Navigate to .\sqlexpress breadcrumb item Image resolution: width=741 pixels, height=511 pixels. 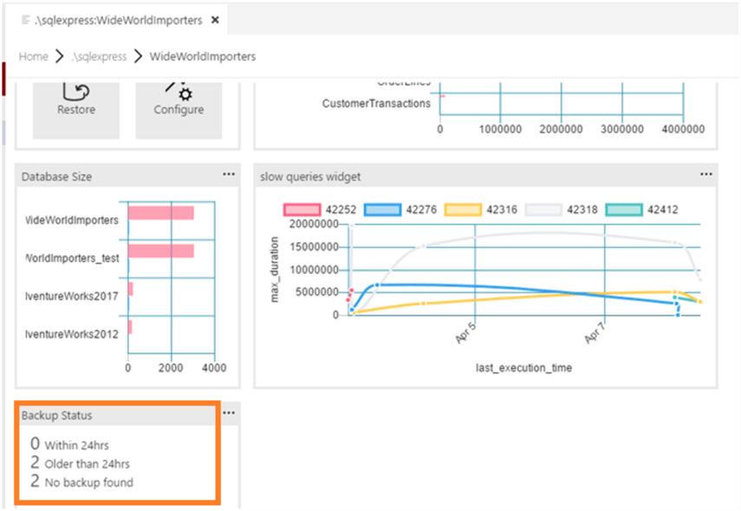[x=99, y=56]
